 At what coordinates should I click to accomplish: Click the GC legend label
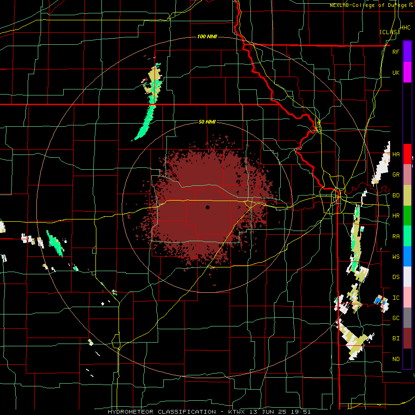tap(396, 318)
